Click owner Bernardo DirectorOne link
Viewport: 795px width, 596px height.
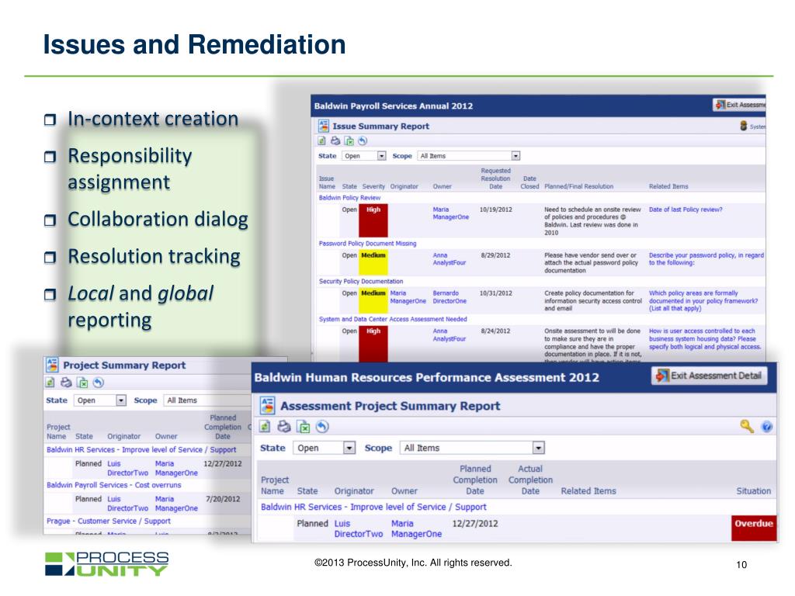tap(450, 297)
